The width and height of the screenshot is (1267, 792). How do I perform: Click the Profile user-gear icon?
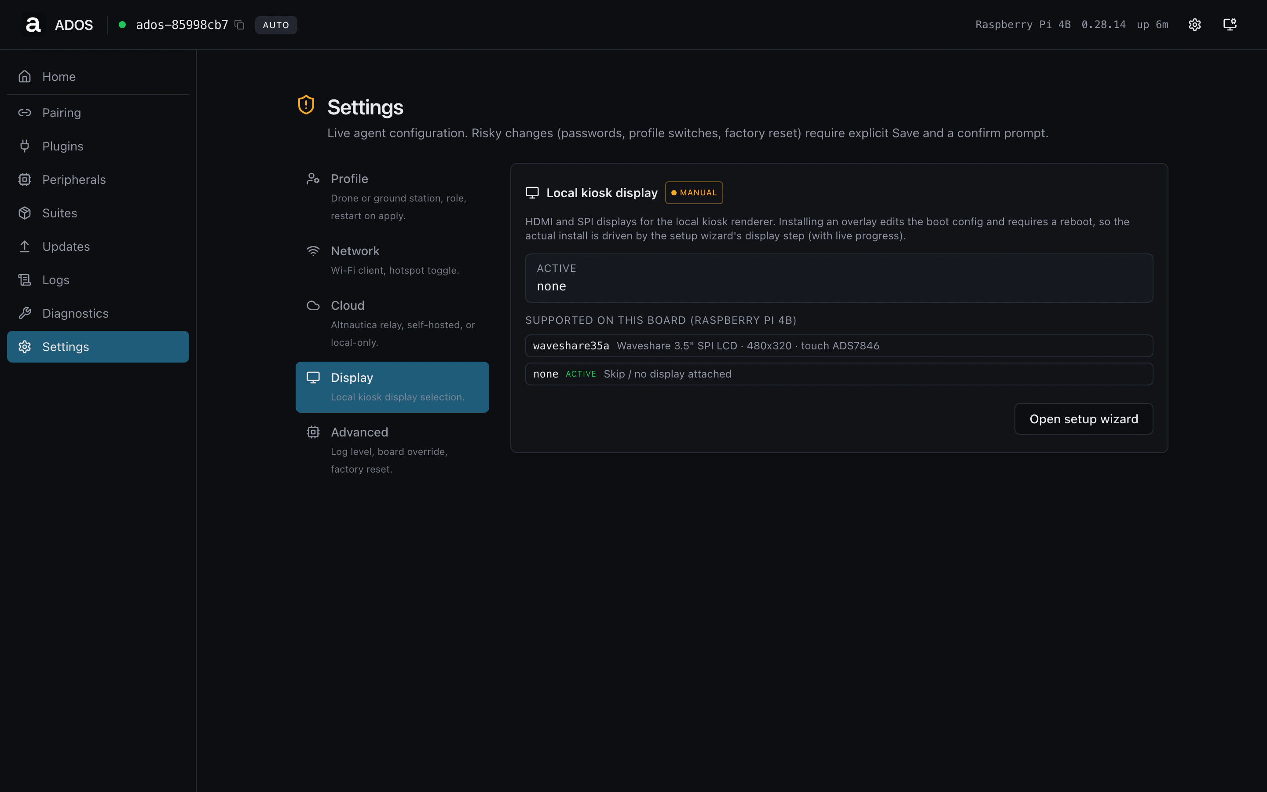coord(313,179)
